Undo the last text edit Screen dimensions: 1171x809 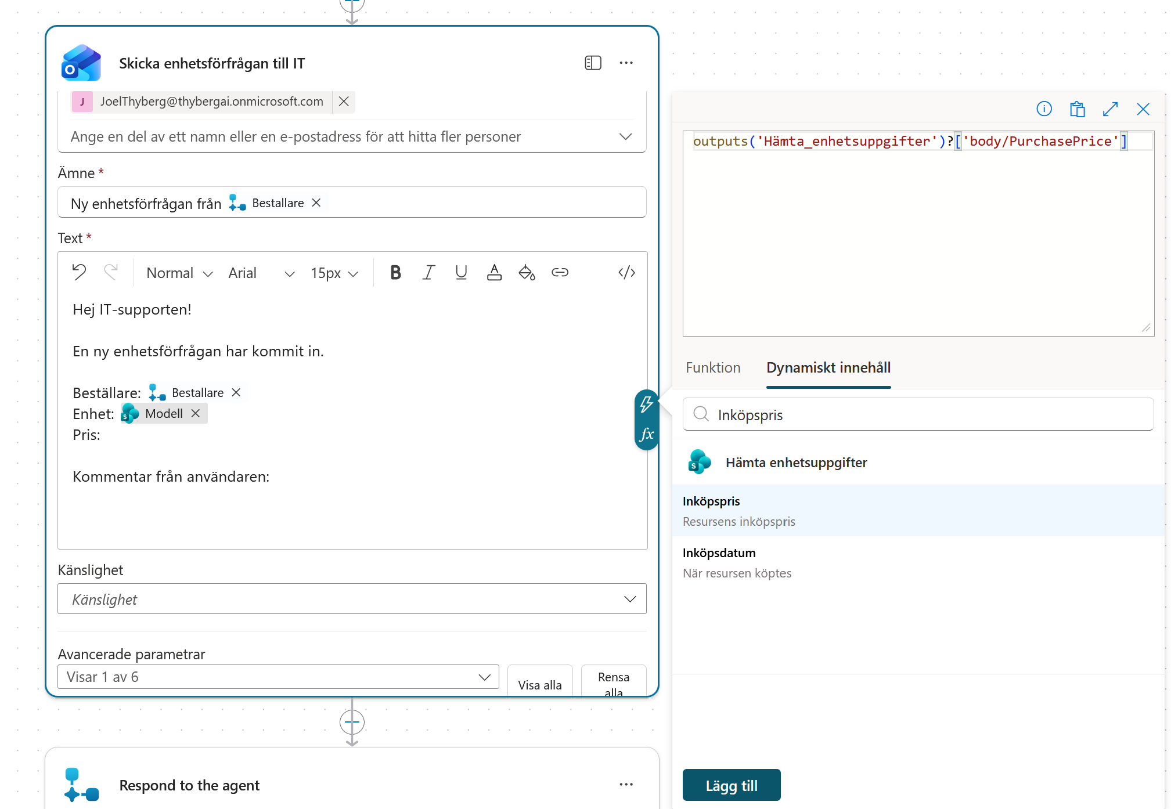click(79, 272)
